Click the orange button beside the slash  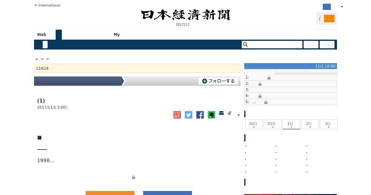point(329,19)
